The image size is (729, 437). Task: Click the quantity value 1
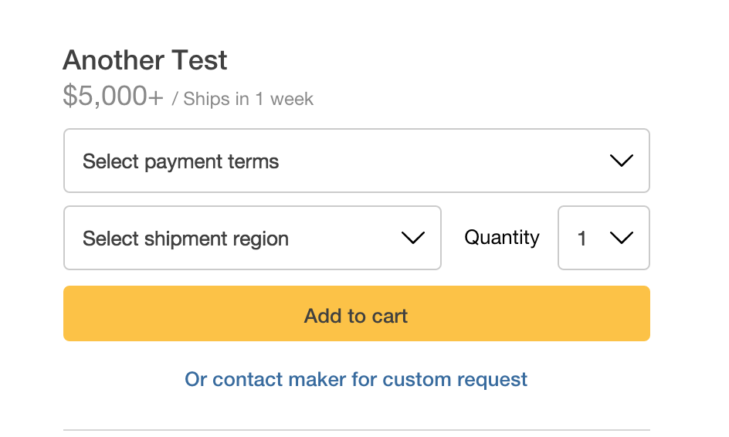click(582, 239)
